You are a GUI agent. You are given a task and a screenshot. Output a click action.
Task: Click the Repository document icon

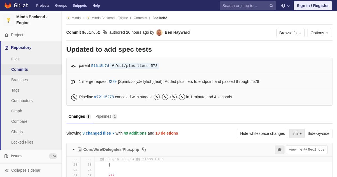pos(6,48)
